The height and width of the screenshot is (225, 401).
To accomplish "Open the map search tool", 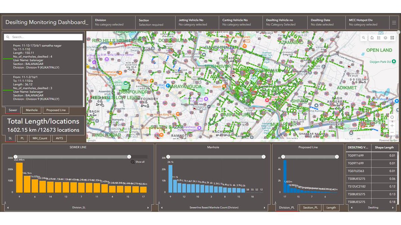I will 364,38.
